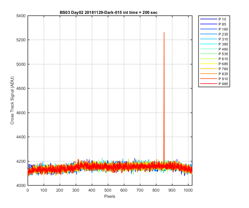Click the 4000 y-axis tick label
The image size is (249, 208).
[x=21, y=186]
